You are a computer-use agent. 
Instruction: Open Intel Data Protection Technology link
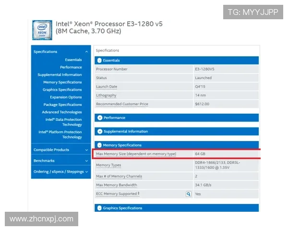(x=63, y=122)
